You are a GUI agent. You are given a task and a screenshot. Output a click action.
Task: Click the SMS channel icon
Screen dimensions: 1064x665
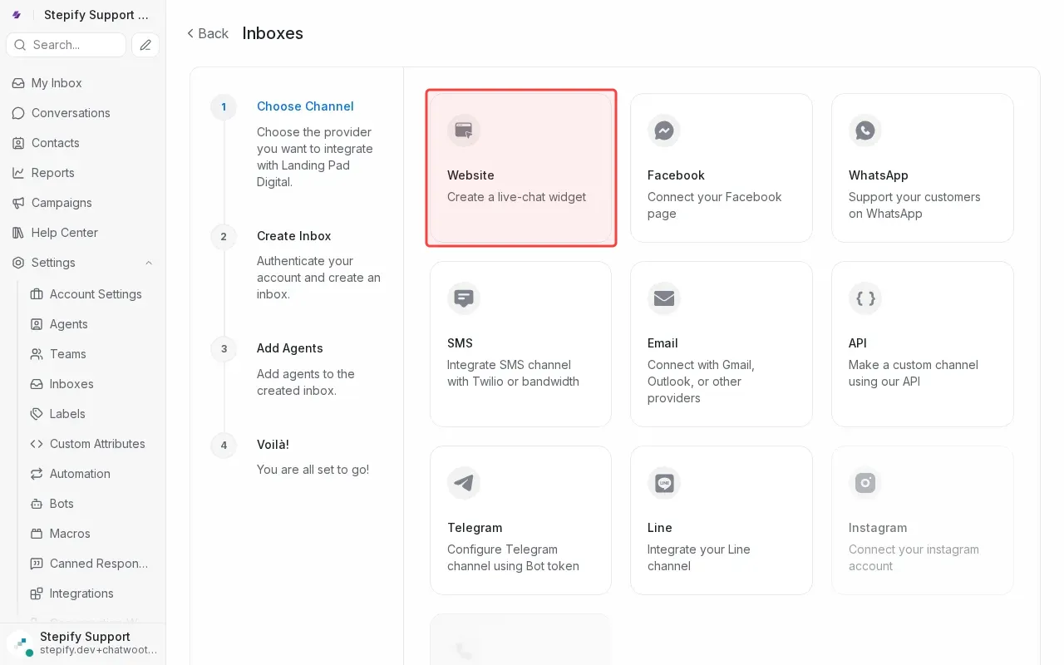464,298
